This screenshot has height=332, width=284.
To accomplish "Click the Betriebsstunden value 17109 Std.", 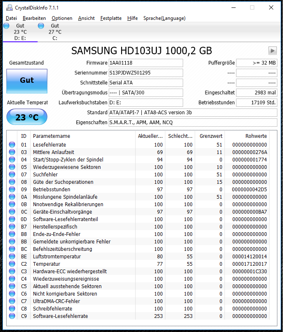I will pos(256,103).
